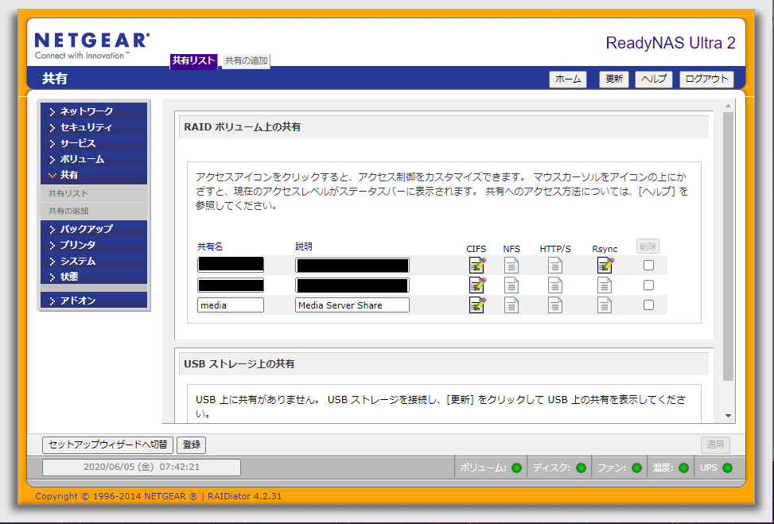Click the Rsync column header
The height and width of the screenshot is (524, 774).
click(x=605, y=249)
